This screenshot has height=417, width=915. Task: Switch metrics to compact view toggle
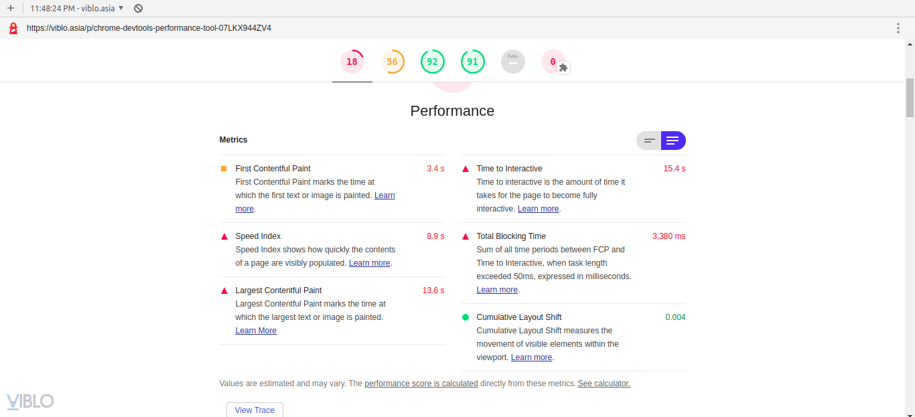(649, 141)
